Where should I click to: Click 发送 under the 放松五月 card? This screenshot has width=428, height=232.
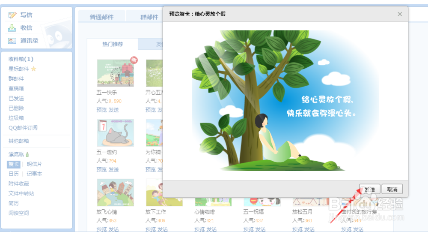pos(309,229)
